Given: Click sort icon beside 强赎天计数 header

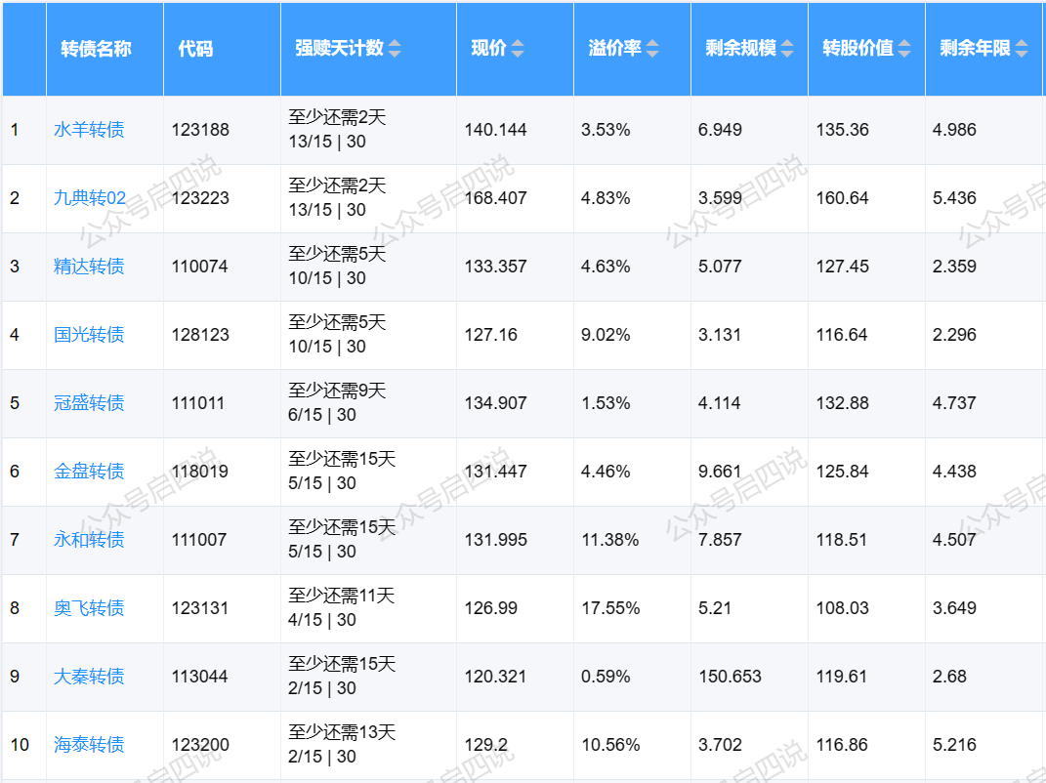Looking at the screenshot, I should 395,49.
